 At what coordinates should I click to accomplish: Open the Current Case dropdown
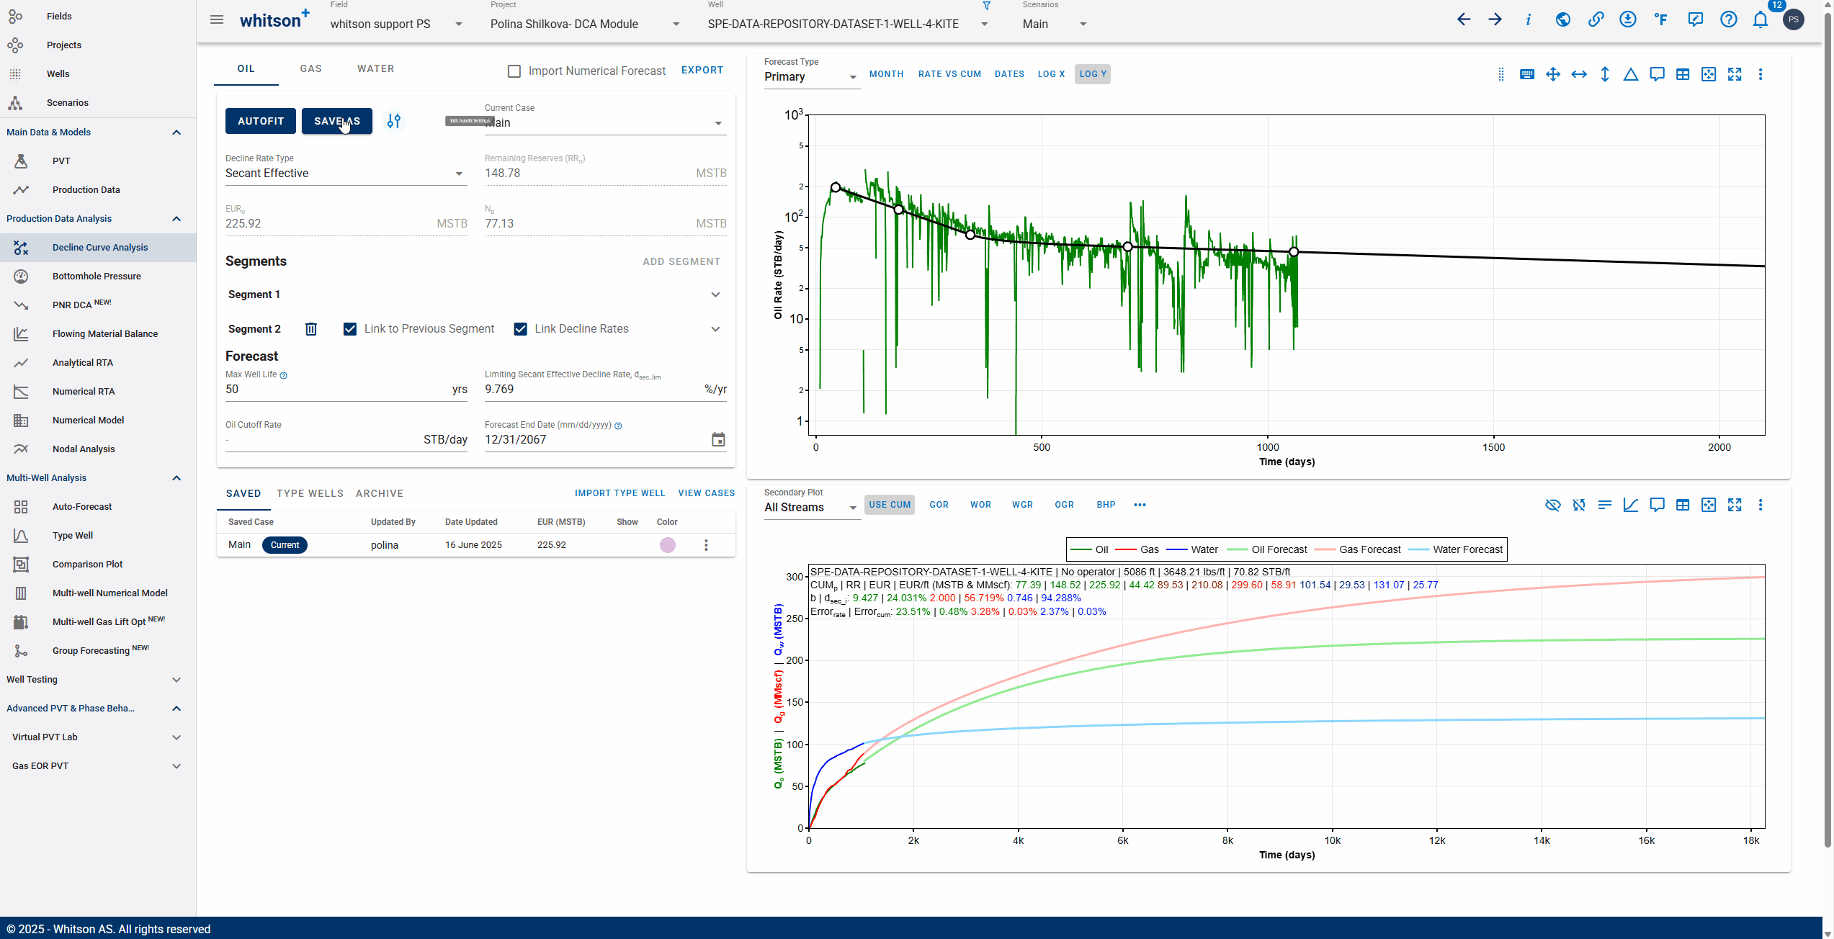coord(605,123)
